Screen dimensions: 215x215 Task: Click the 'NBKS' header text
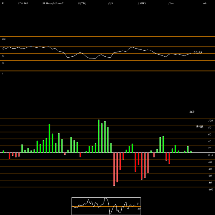pyautogui.click(x=142, y=3)
